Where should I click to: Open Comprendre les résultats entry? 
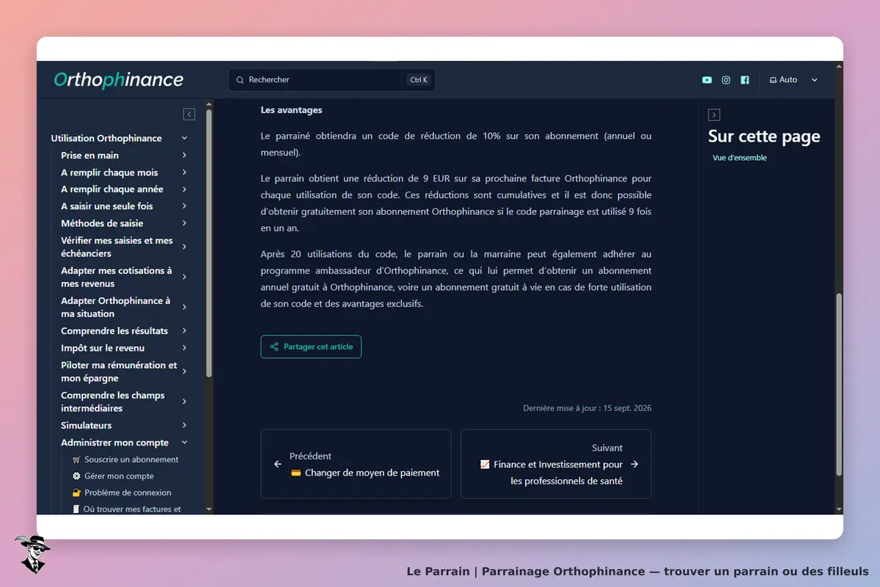pyautogui.click(x=114, y=331)
